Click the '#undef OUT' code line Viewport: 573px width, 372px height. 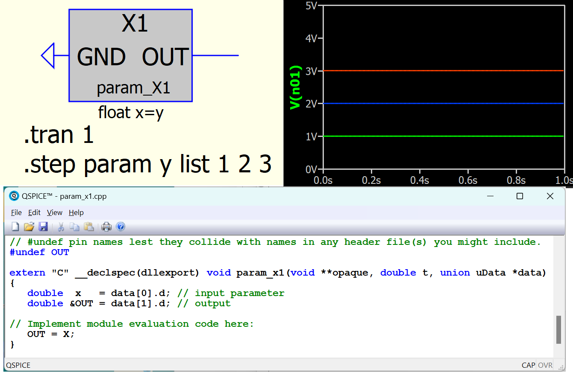(39, 252)
